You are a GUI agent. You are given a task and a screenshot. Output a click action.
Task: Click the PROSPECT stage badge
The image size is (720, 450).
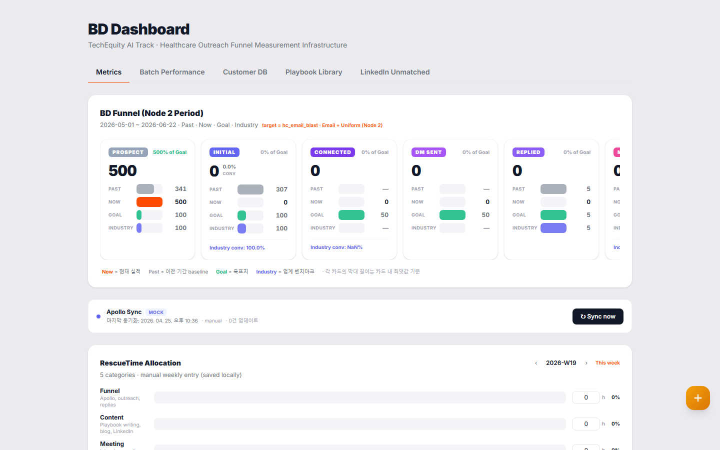(x=128, y=152)
